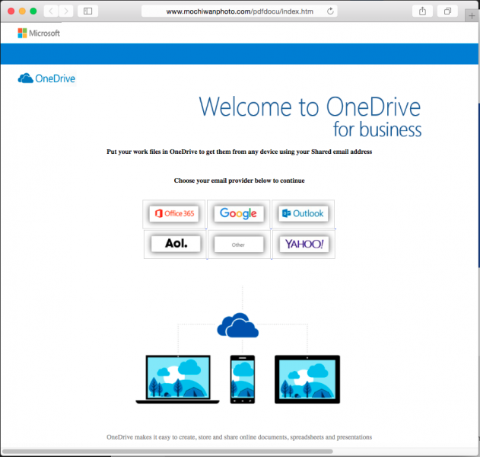Click the 'for business' heading text

point(377,129)
